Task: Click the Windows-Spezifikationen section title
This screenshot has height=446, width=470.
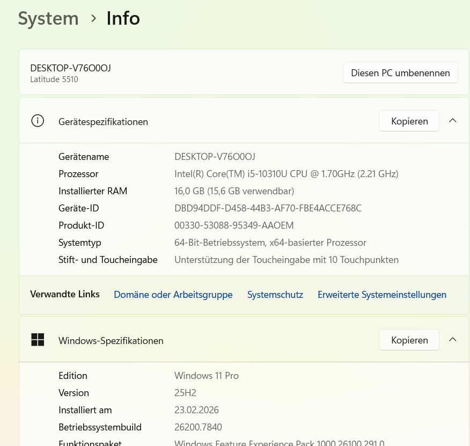Action: 111,341
